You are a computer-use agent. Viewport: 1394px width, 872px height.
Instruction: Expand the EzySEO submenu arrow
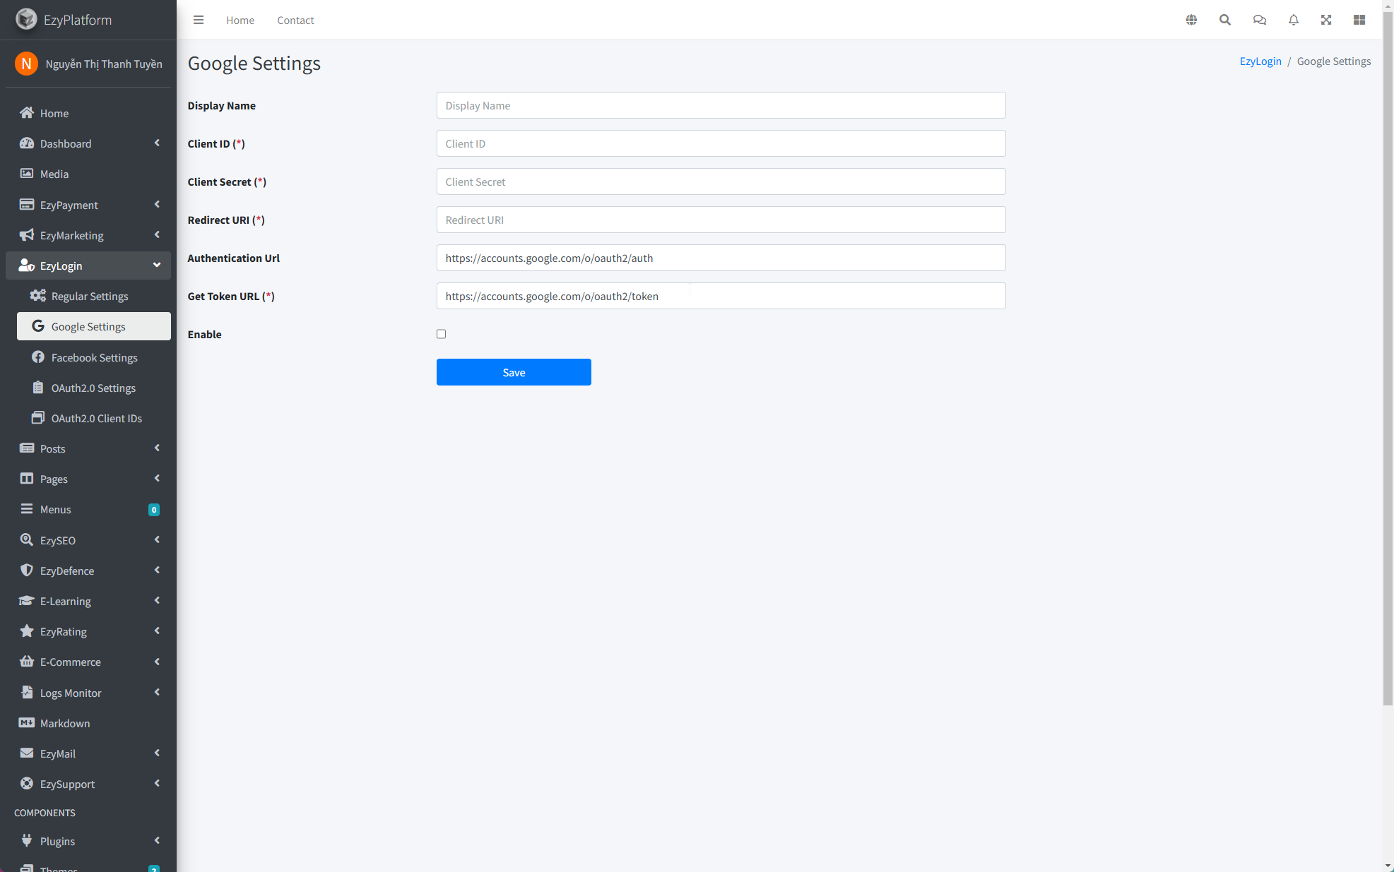pos(157,540)
